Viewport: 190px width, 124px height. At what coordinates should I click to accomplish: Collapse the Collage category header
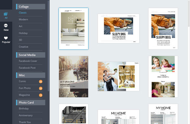[x=31, y=7]
